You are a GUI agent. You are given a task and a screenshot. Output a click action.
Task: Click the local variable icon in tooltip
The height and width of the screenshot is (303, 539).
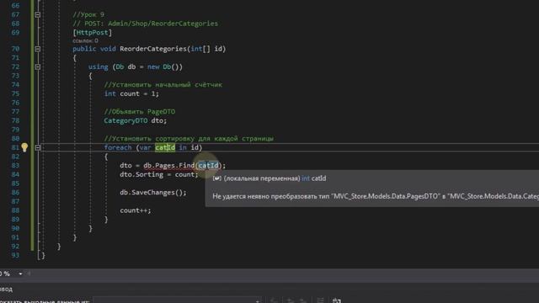(x=217, y=178)
